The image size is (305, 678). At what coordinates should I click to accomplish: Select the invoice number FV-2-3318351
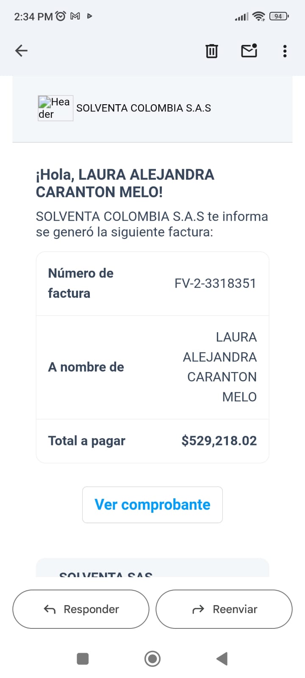coord(215,283)
